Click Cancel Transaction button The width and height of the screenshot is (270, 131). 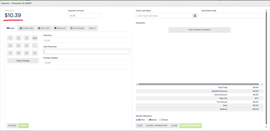pyautogui.click(x=157, y=125)
